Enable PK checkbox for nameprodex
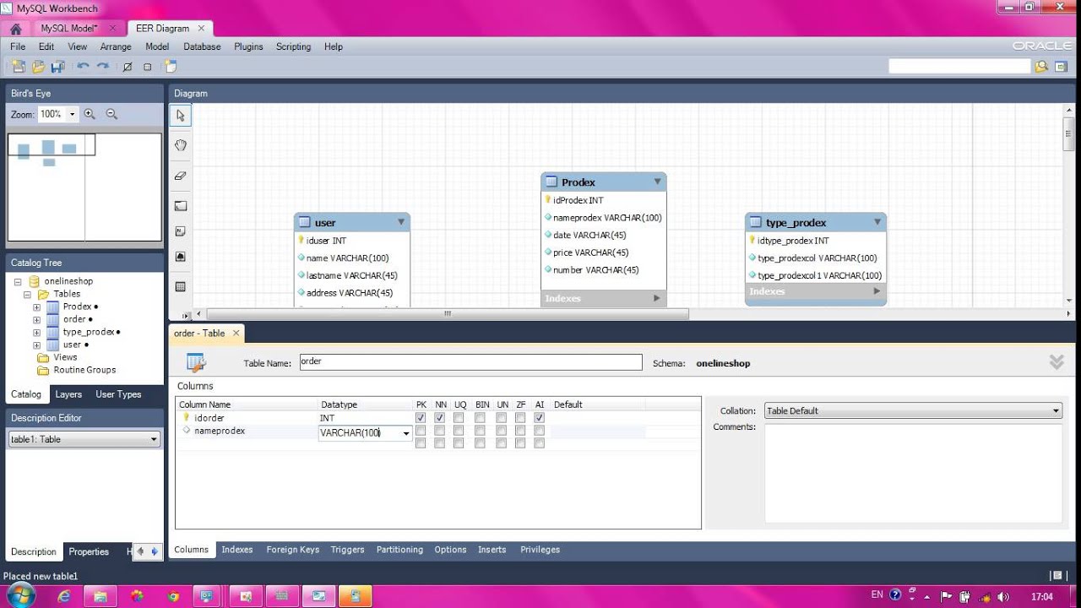This screenshot has width=1081, height=608. click(x=421, y=431)
